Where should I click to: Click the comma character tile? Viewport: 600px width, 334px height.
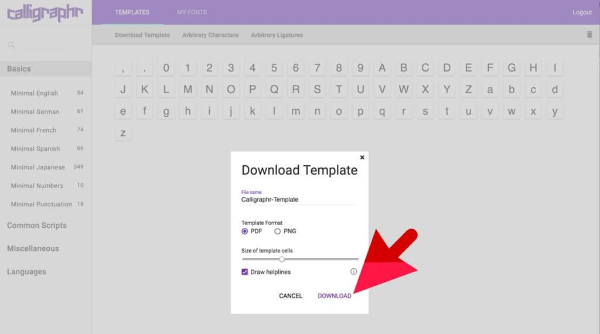pos(123,68)
